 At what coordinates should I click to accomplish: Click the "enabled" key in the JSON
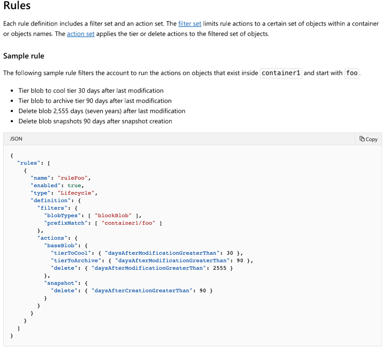(45, 186)
